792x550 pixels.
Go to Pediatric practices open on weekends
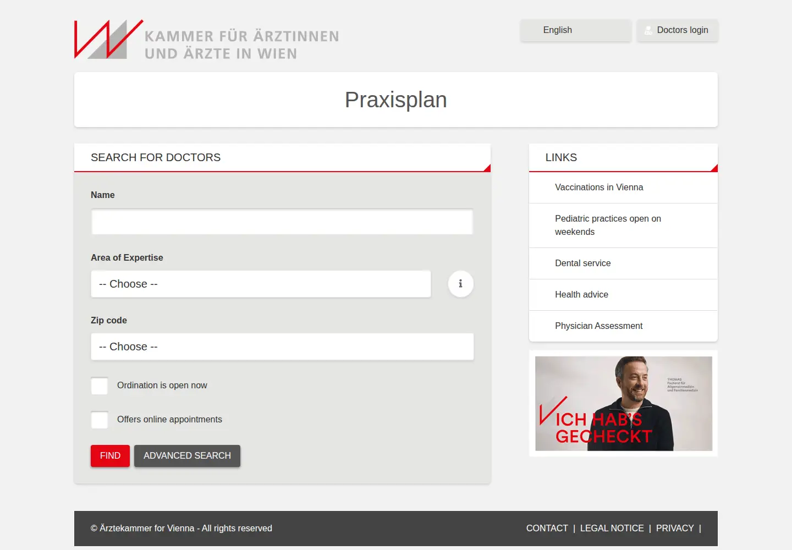[608, 226]
